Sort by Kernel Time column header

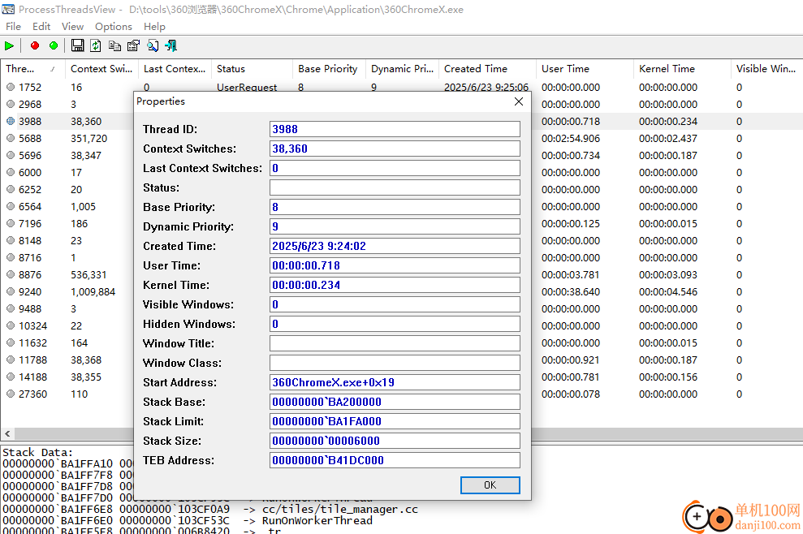coord(682,69)
